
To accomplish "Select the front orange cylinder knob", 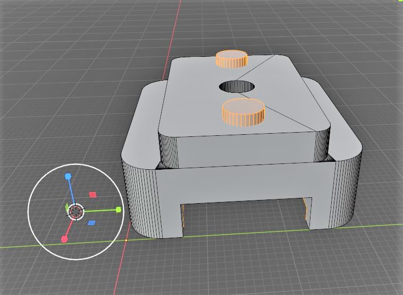I will [x=243, y=111].
